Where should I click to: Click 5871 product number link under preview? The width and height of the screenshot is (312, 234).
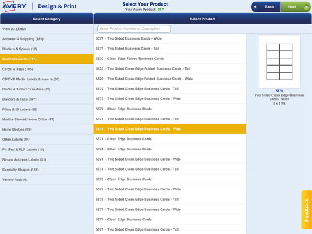point(279,91)
